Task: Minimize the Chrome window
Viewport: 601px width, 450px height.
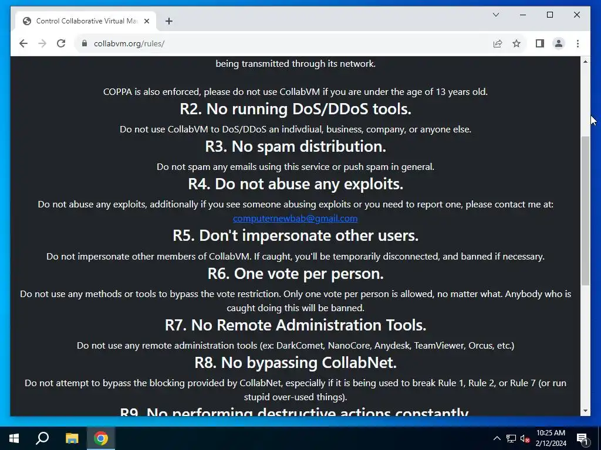Action: coord(523,15)
